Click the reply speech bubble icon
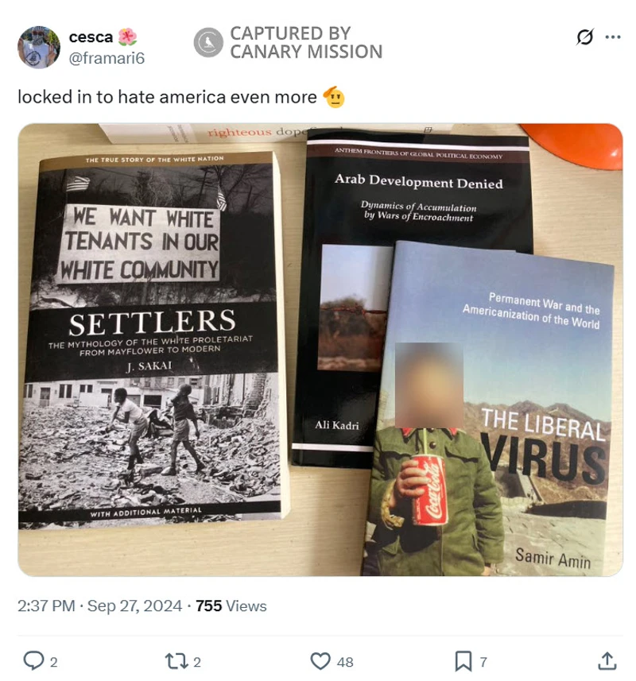This screenshot has height=681, width=636. (x=33, y=660)
